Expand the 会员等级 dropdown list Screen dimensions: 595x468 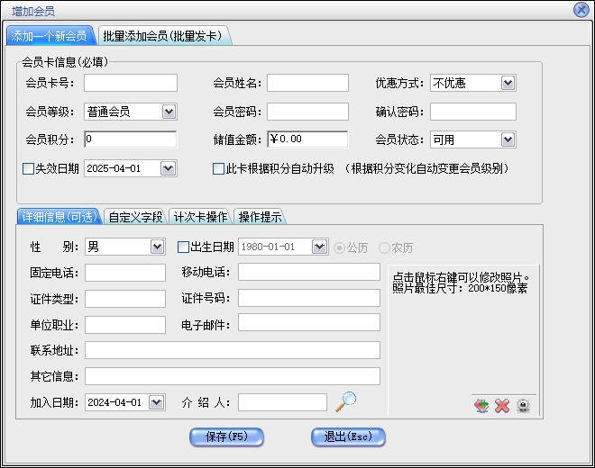coord(169,112)
